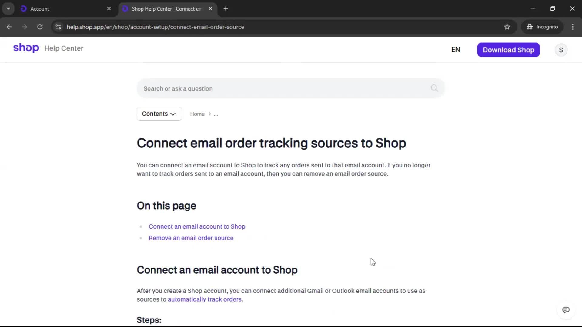Open Chrome's three-dot menu

tap(573, 27)
